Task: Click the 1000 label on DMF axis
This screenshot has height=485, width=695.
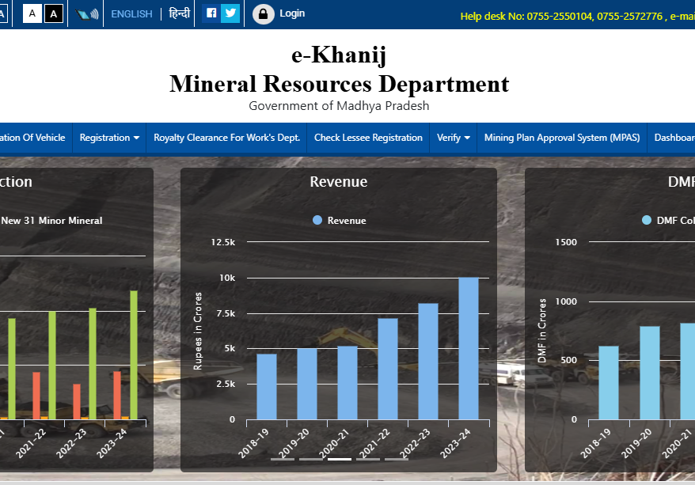Action: coord(566,301)
